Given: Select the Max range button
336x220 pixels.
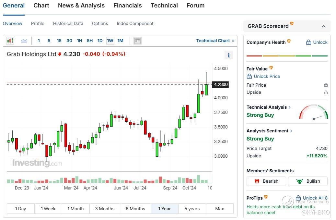Looking at the screenshot, I should pos(220,209).
